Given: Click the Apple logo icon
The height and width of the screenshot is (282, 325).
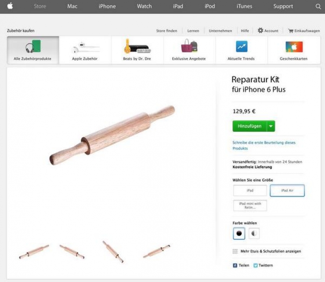Looking at the screenshot, I should (x=10, y=6).
